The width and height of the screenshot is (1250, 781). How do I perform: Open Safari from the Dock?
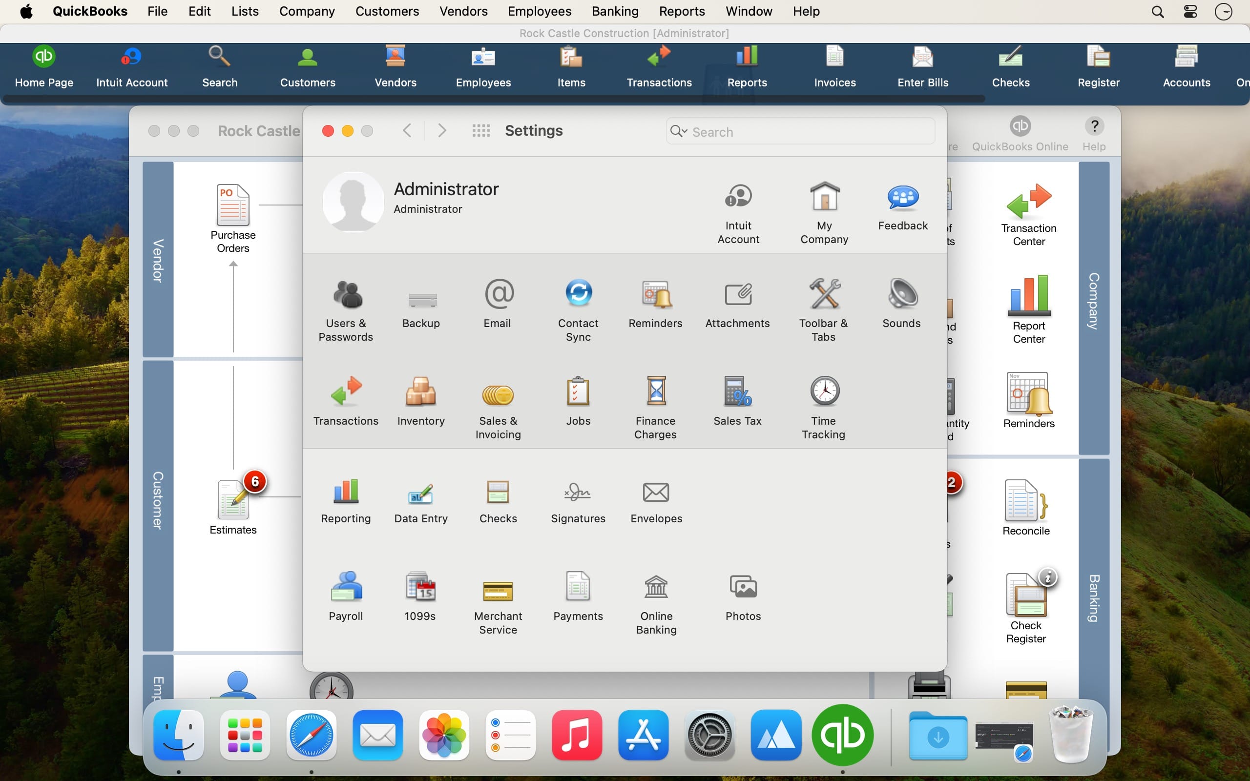tap(312, 735)
